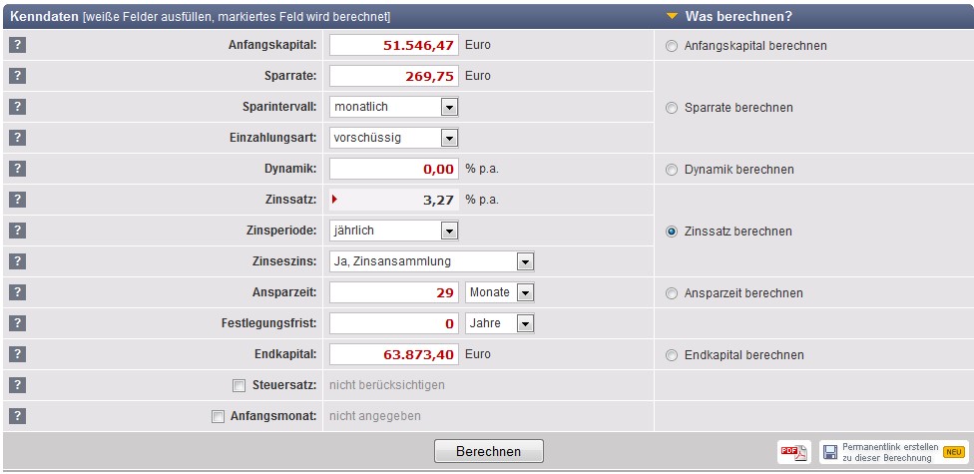Select 'Sparrate berechnen' radio button
This screenshot has height=474, width=974.
click(x=672, y=108)
